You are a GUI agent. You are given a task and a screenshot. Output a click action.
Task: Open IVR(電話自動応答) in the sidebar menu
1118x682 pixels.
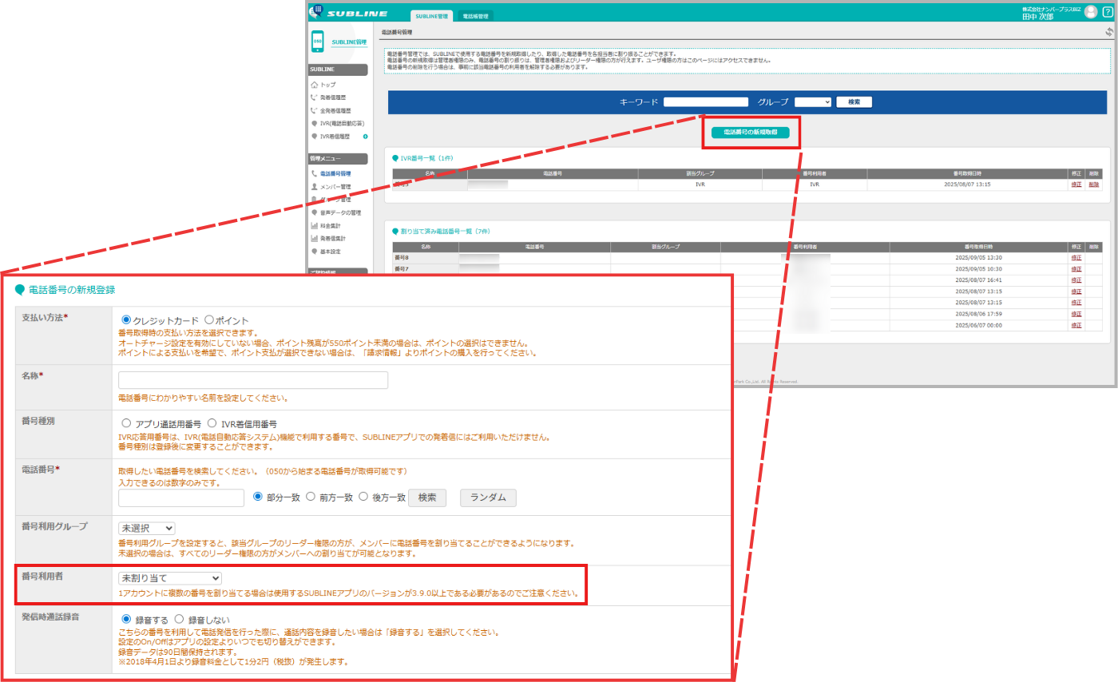(x=342, y=124)
